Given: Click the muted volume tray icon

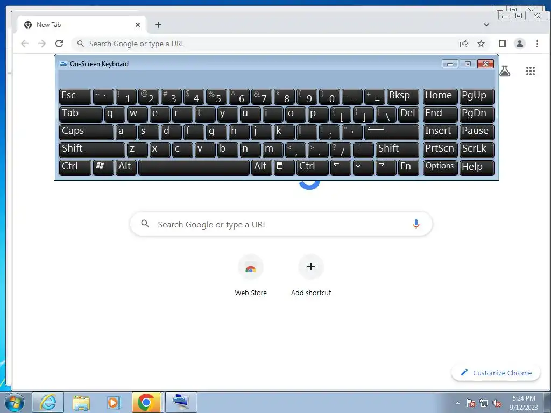Looking at the screenshot, I should (x=497, y=403).
